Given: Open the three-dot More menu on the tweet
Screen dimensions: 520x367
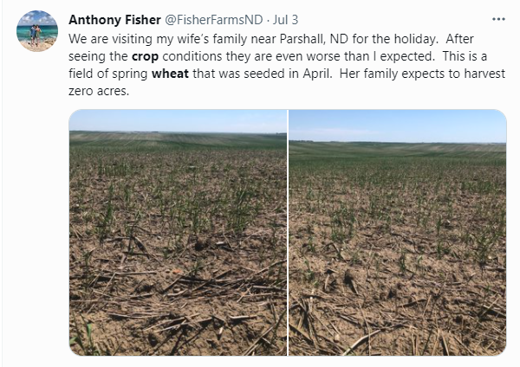Looking at the screenshot, I should [x=498, y=20].
